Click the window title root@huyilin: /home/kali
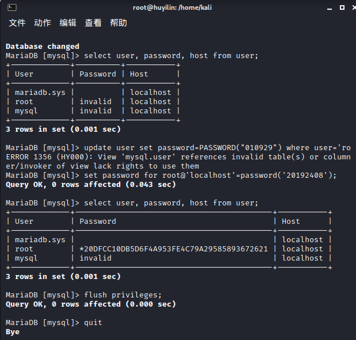 pos(178,7)
